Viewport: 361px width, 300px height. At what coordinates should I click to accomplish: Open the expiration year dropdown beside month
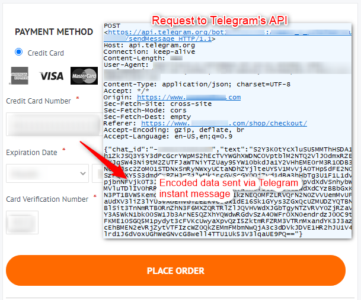(x=97, y=173)
